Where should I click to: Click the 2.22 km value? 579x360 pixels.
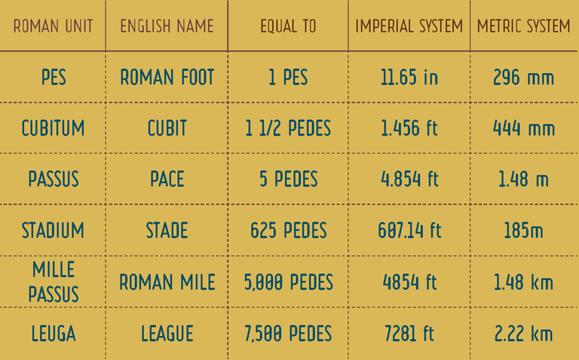coord(524,334)
